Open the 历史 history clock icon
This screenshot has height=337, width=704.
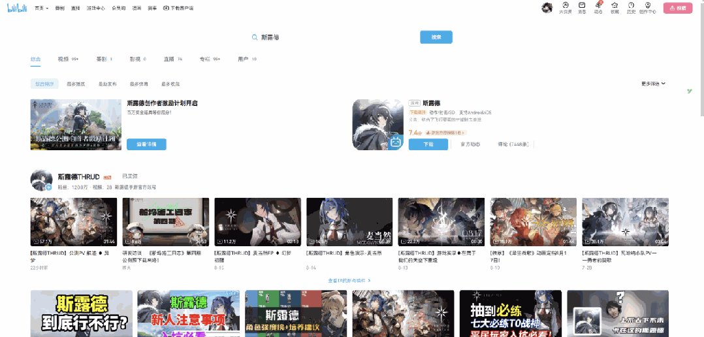click(632, 8)
